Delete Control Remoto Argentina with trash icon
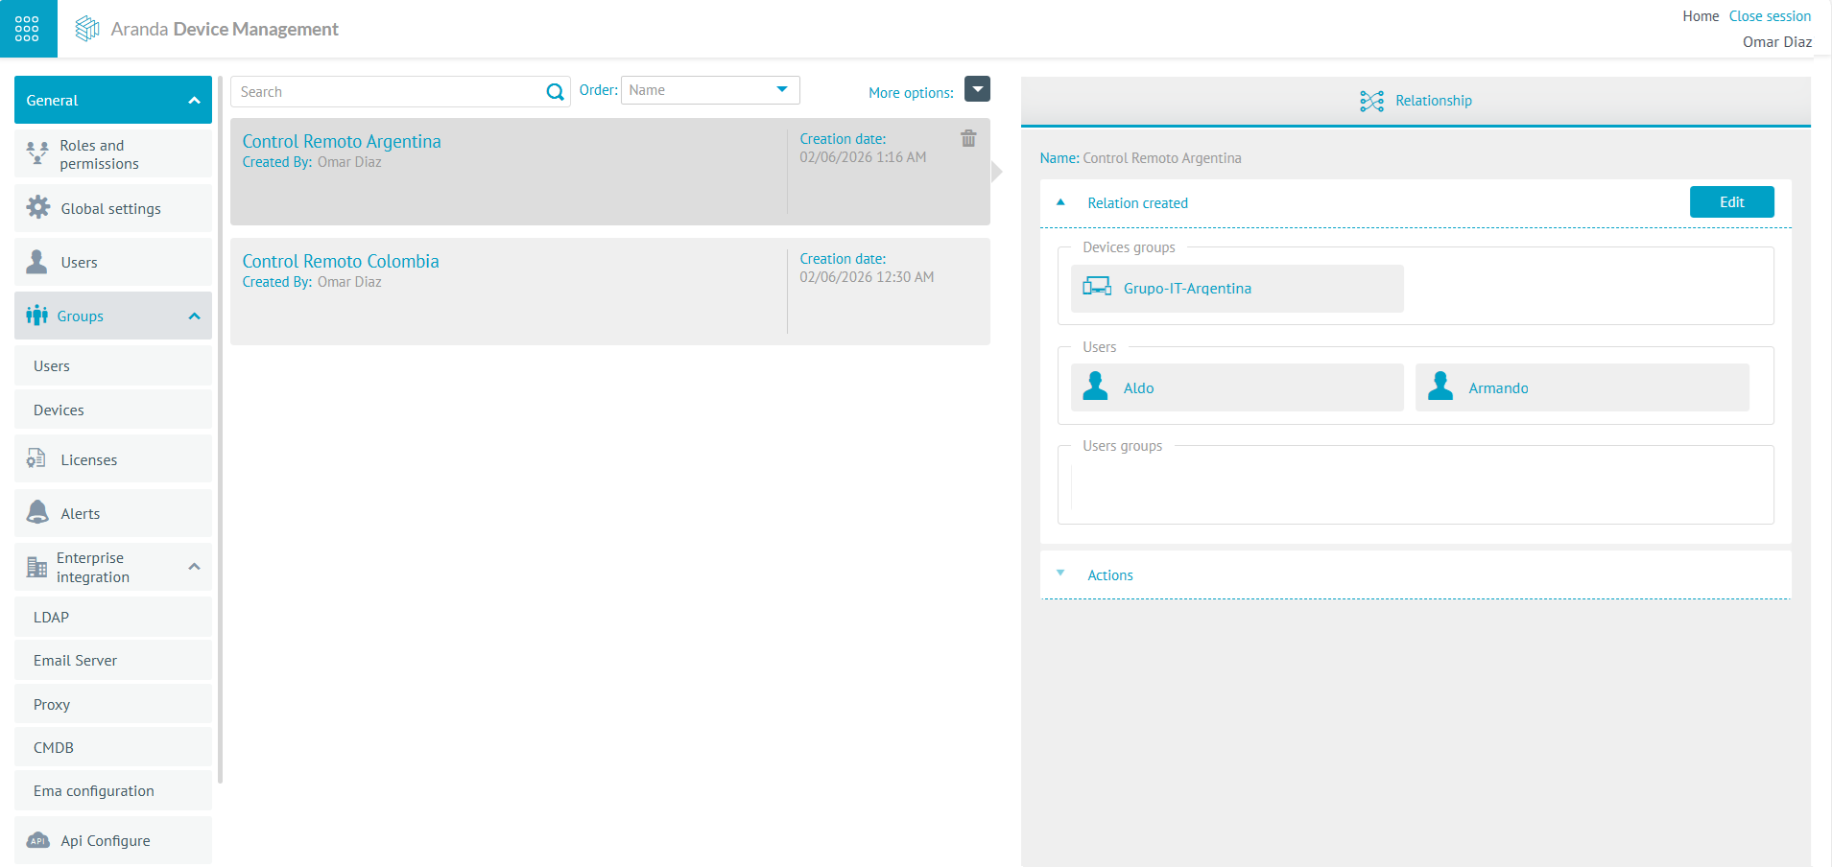This screenshot has width=1832, height=867. (968, 139)
